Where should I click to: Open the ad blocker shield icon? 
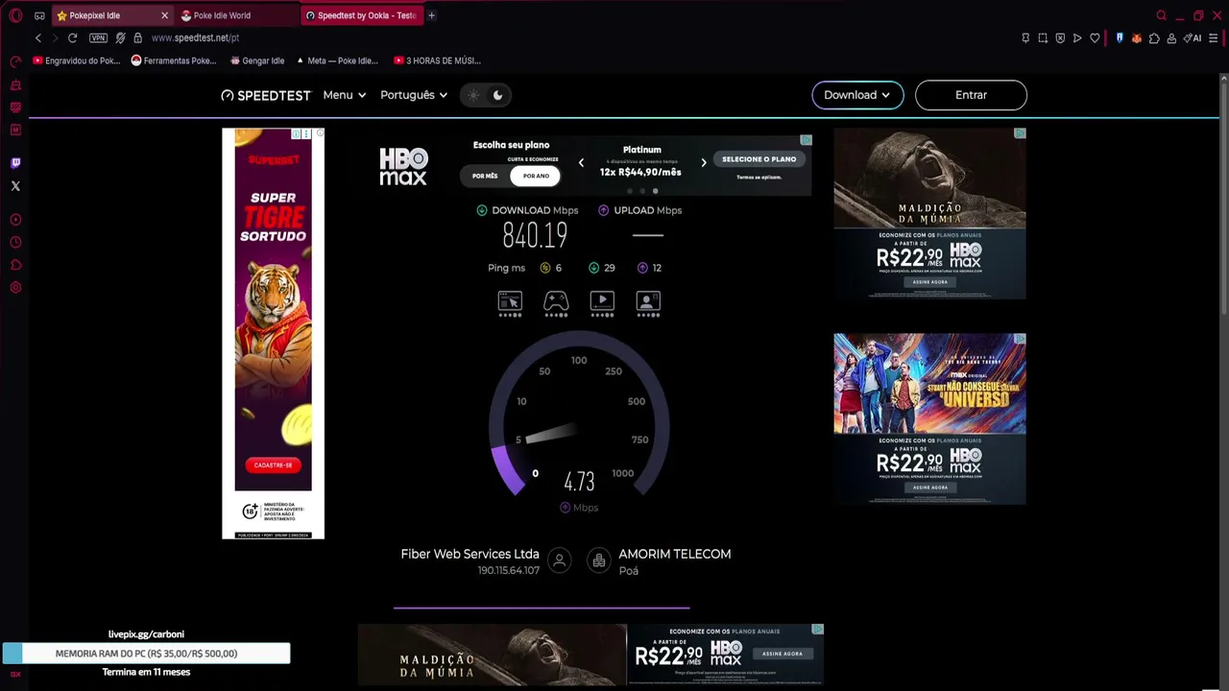(x=1060, y=38)
